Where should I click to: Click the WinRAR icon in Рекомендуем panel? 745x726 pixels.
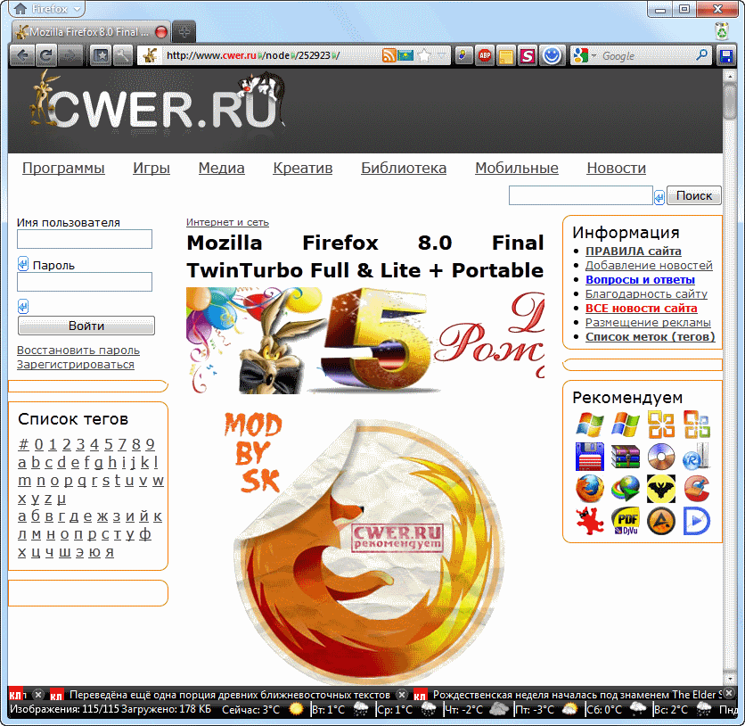pyautogui.click(x=626, y=457)
